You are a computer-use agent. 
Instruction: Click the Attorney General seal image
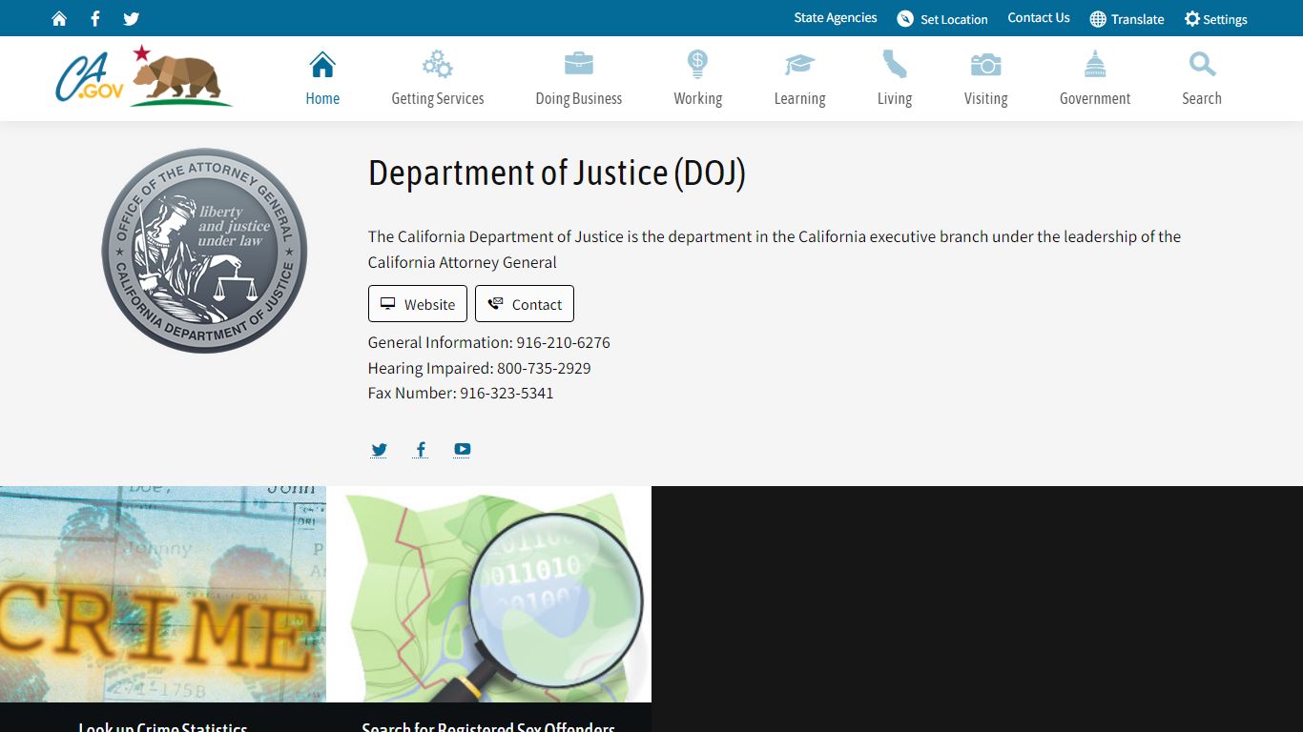[x=204, y=251]
